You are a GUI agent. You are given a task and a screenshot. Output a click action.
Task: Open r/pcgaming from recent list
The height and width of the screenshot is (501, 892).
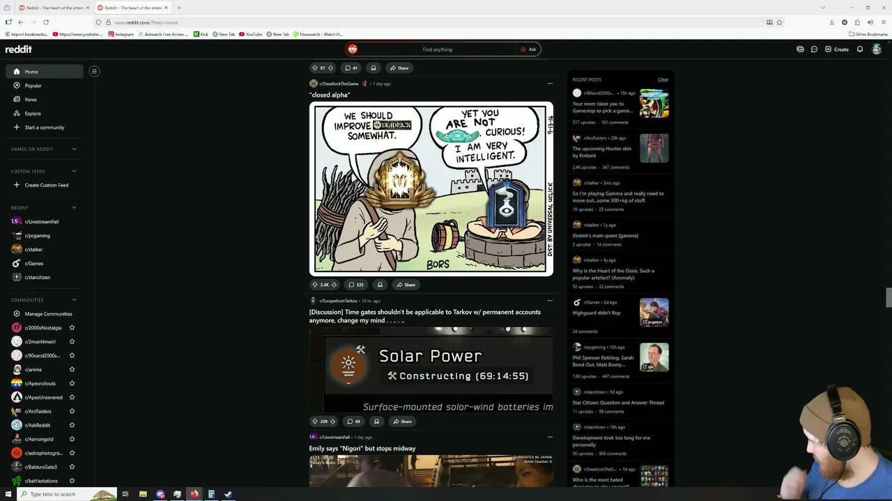45,235
